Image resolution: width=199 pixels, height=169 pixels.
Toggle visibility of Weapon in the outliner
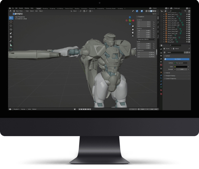pos(187,35)
